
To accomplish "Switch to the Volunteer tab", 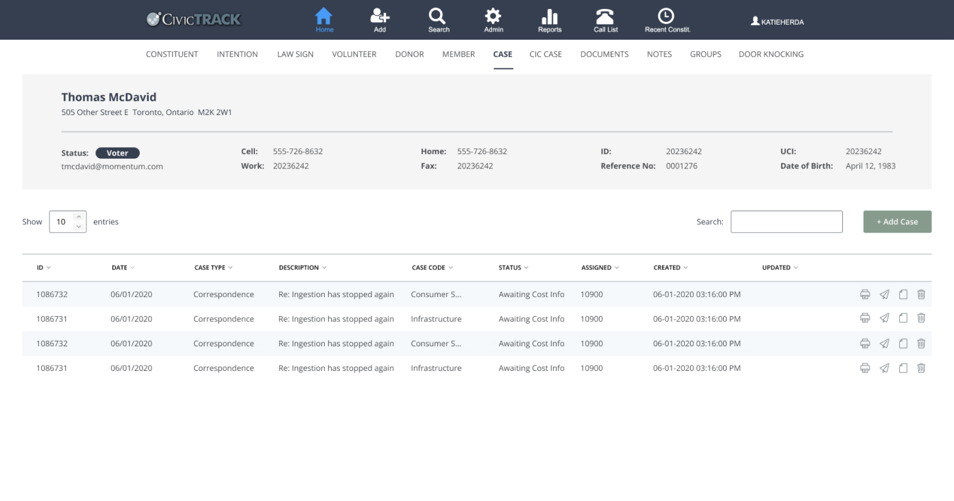I will [x=354, y=54].
